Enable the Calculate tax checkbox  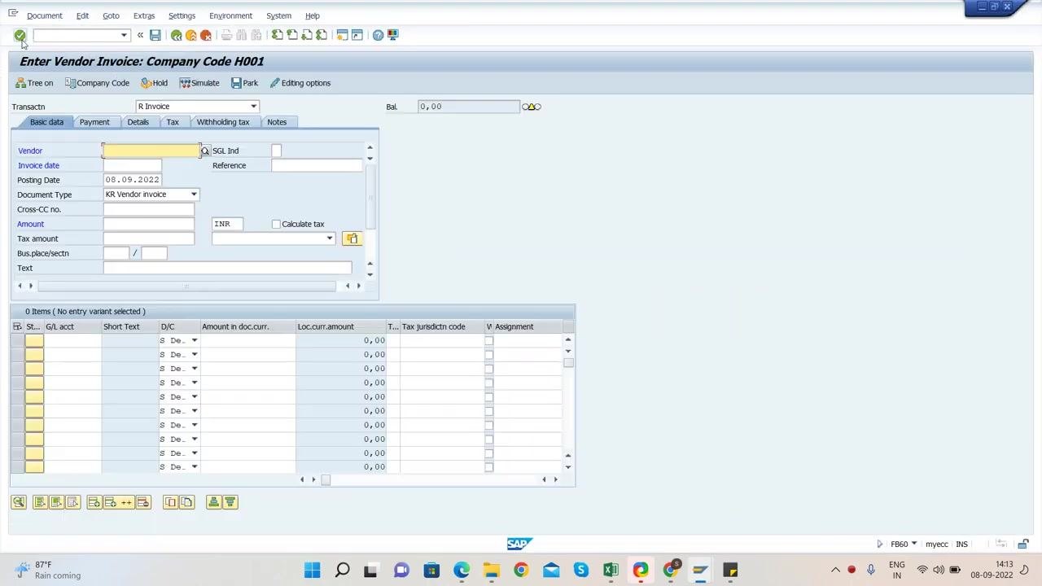click(277, 224)
